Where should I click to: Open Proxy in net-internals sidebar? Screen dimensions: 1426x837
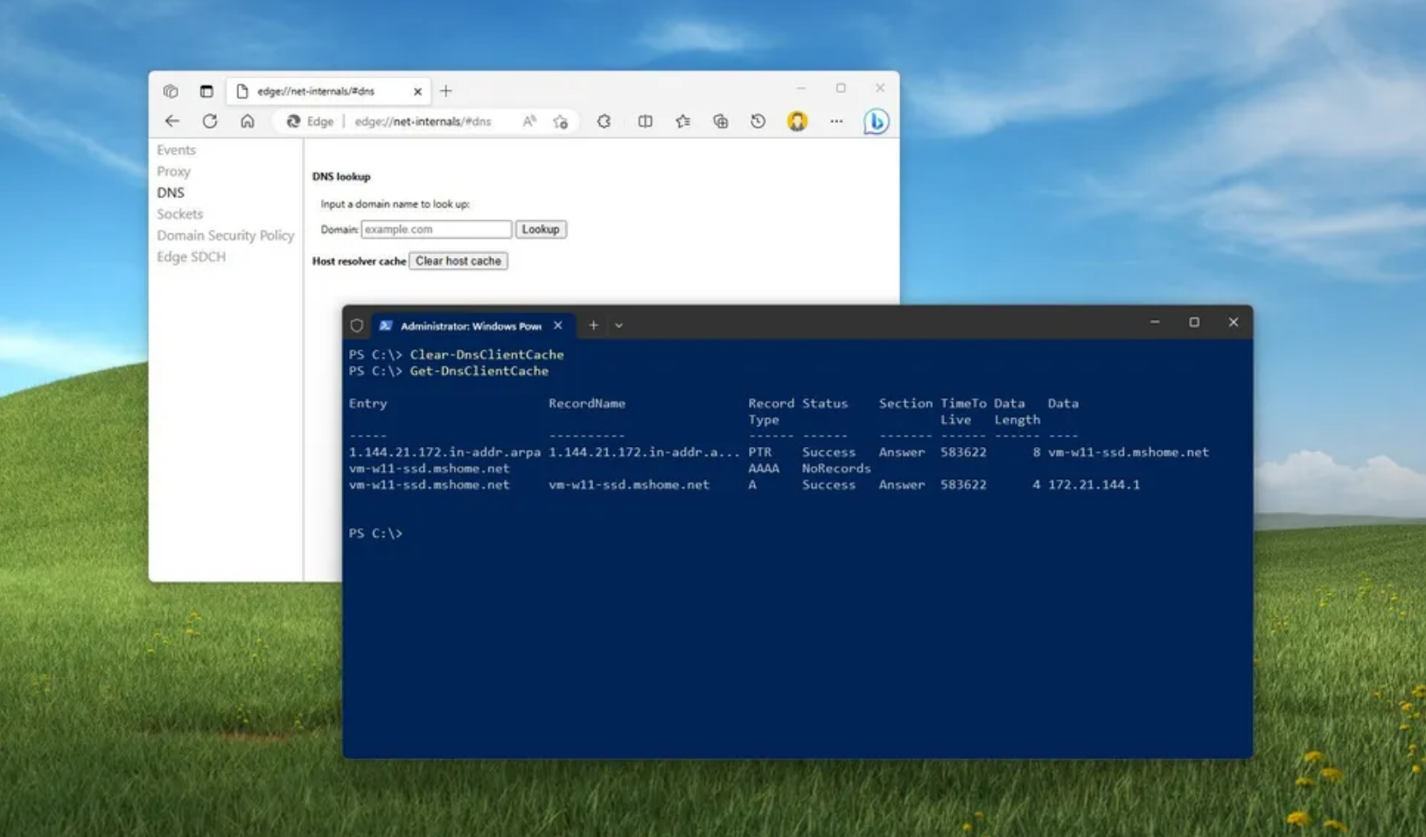[173, 171]
